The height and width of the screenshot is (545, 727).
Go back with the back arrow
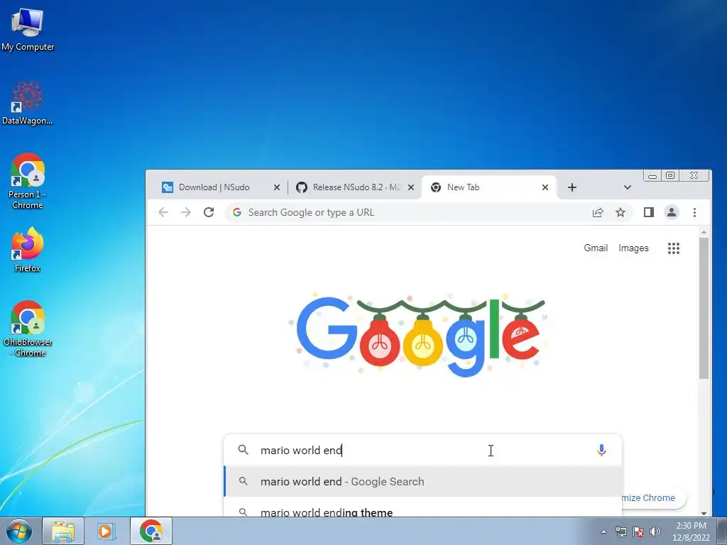click(x=163, y=212)
